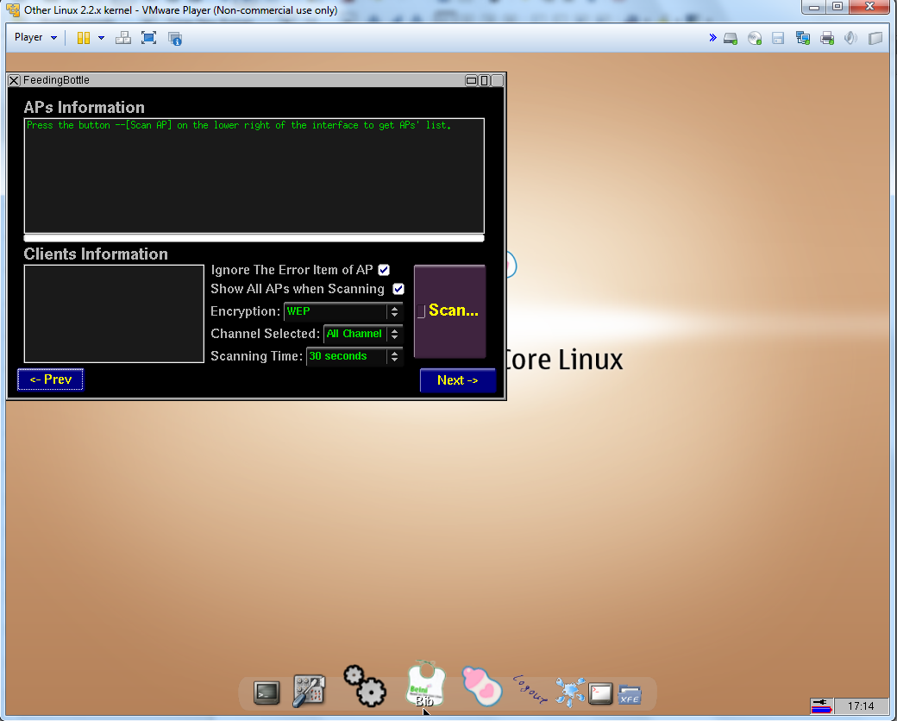Open the FeedingBottle pink bottle icon
Image resolution: width=897 pixels, height=721 pixels.
[481, 687]
